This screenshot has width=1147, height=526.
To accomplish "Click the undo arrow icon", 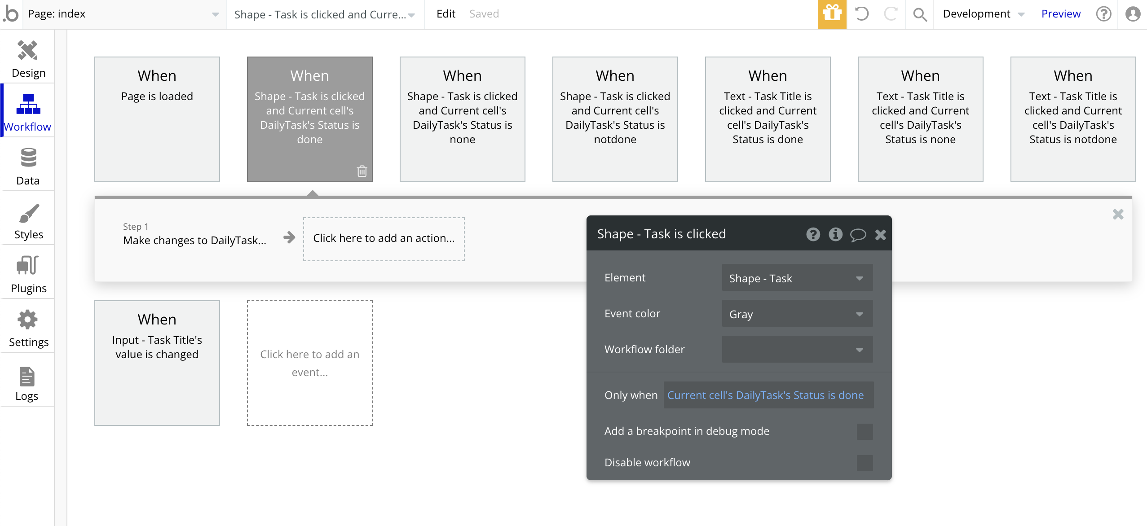I will point(861,14).
